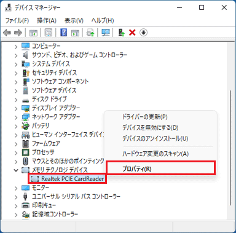Select the ユニバーサル シリアル バス コントローラー text
Viewport: 236px width, 233px height.
76,197
